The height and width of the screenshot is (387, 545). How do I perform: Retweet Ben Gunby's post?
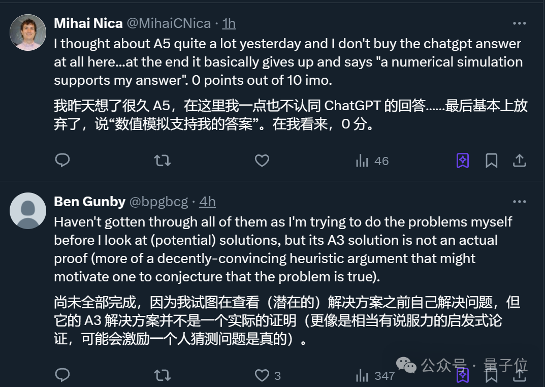(x=163, y=375)
